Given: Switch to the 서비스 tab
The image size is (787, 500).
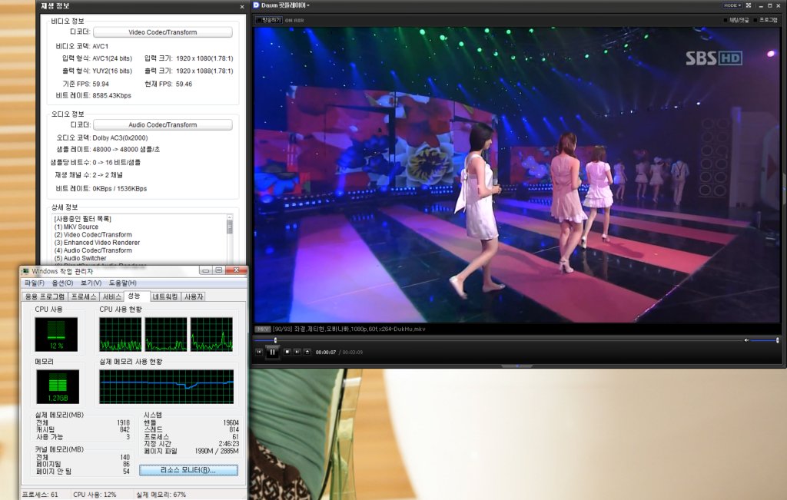Looking at the screenshot, I should pos(112,297).
